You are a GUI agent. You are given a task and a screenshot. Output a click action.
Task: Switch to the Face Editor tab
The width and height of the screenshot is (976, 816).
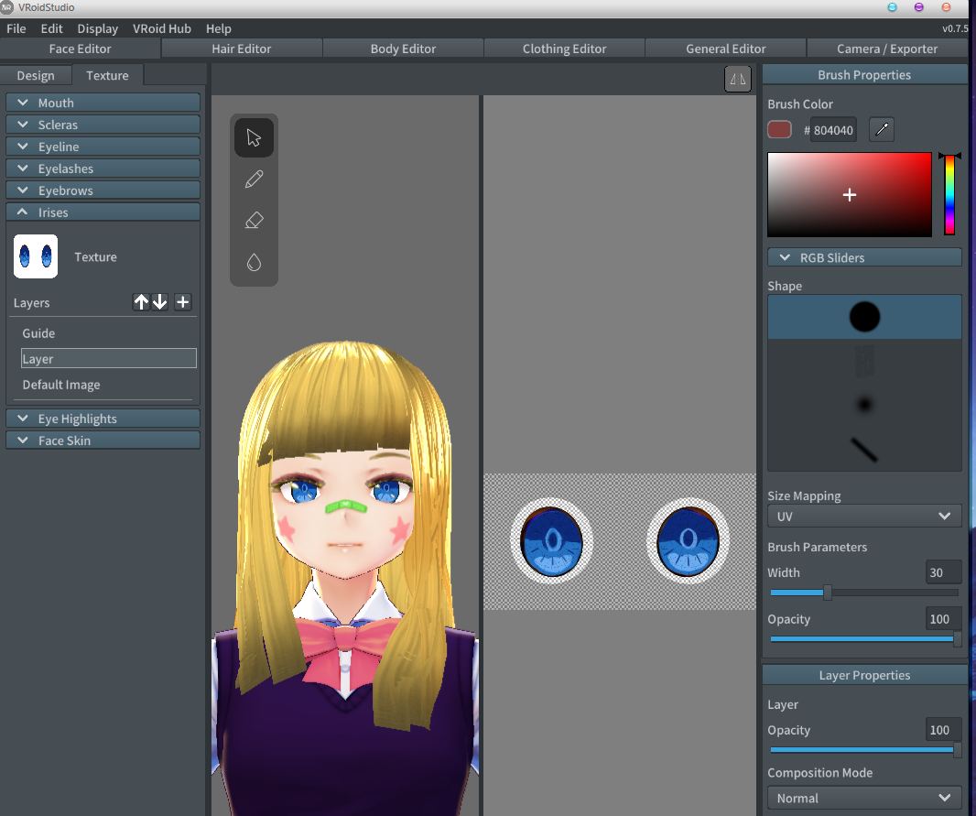point(81,49)
